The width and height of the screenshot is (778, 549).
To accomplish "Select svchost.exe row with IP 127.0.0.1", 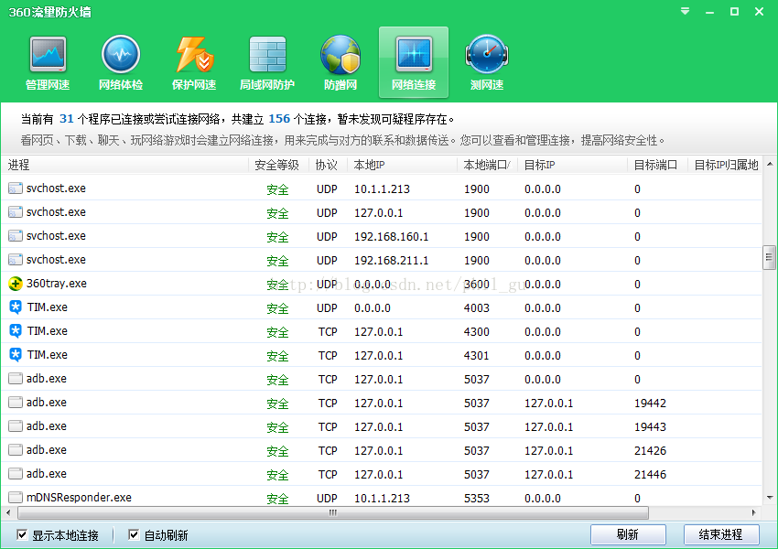I will click(382, 212).
